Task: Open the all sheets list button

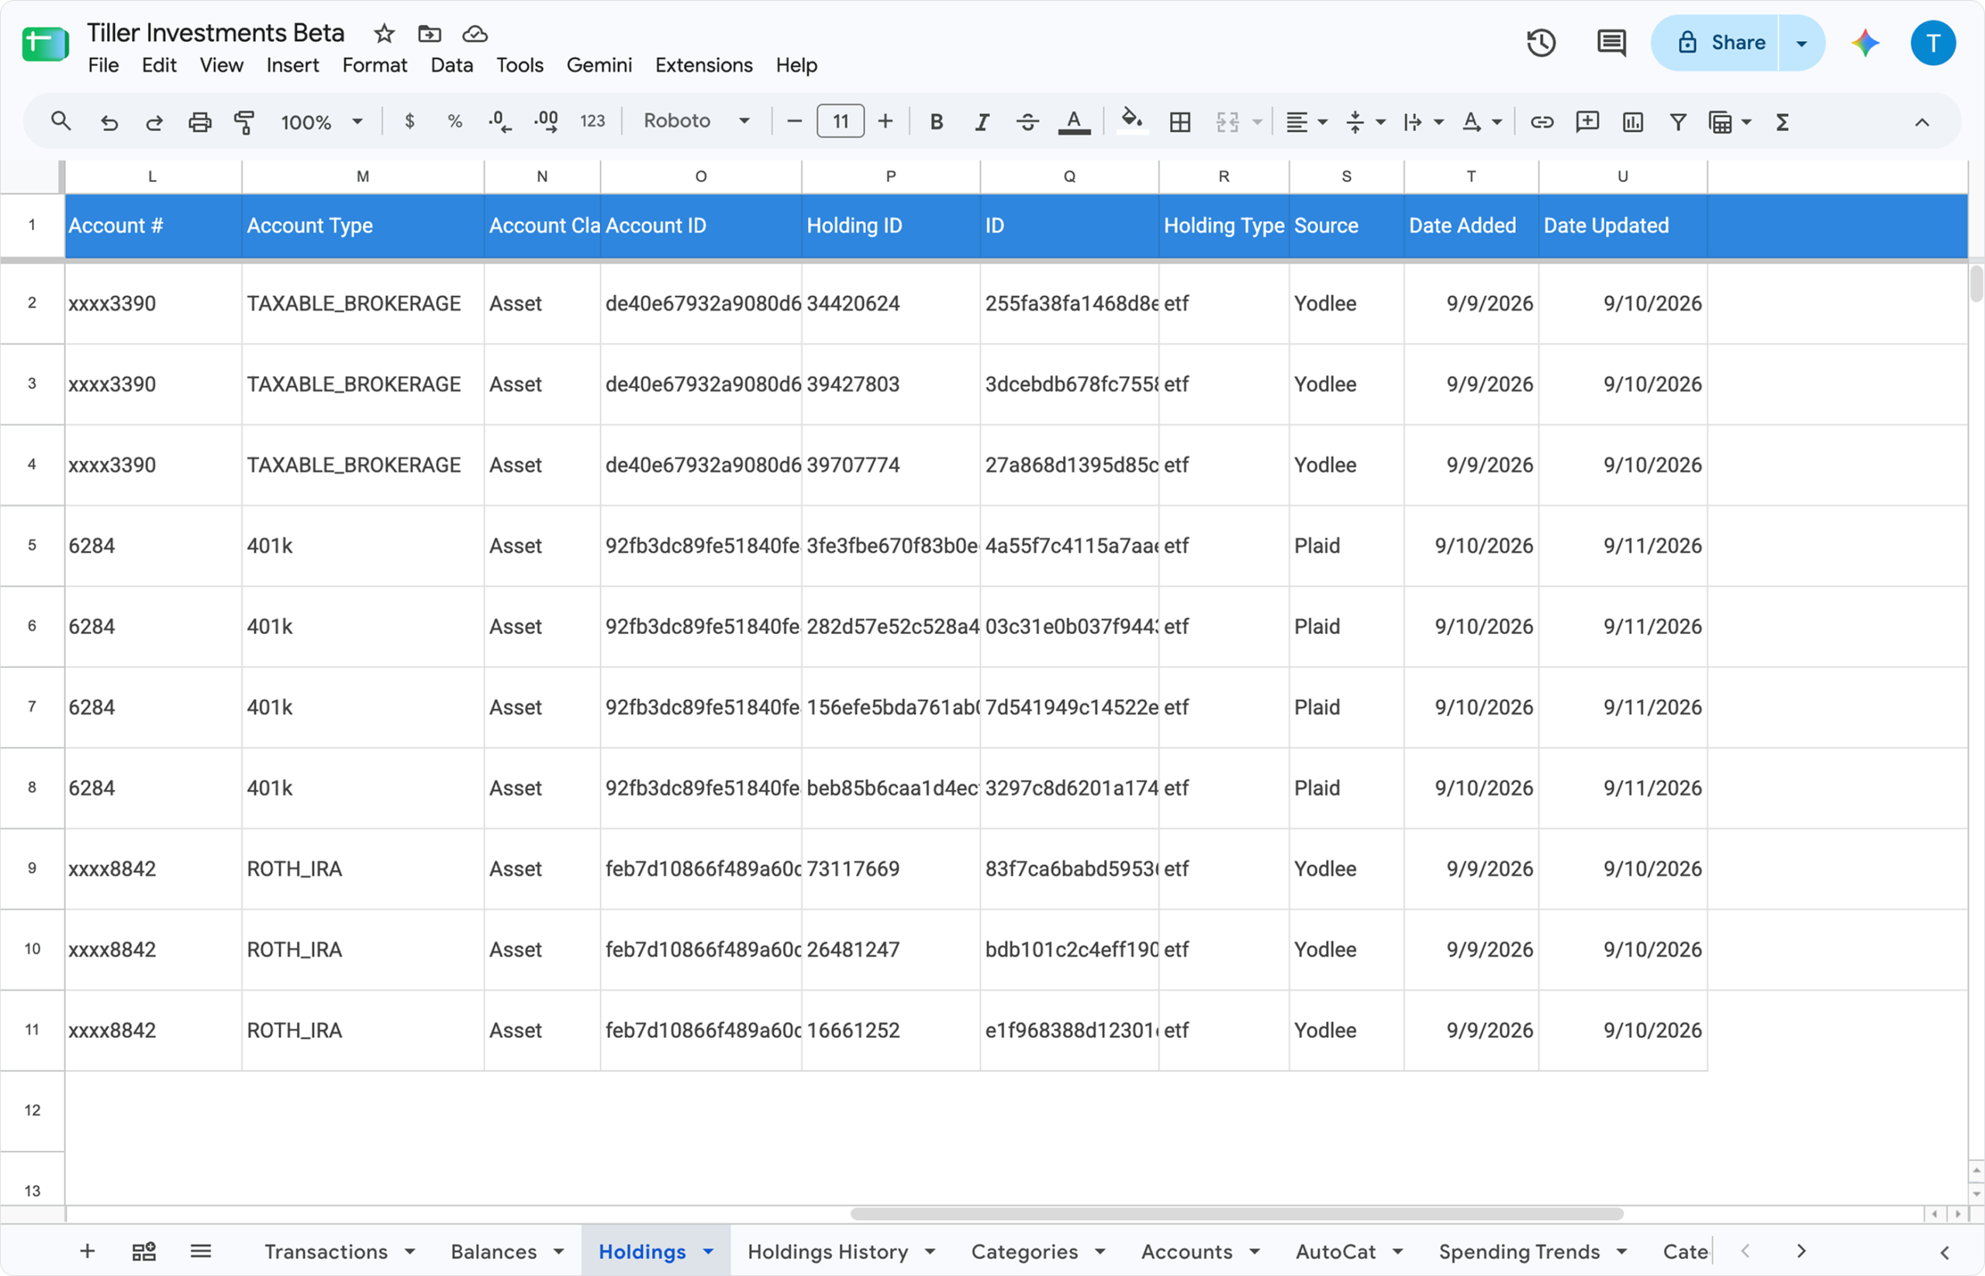Action: [201, 1251]
